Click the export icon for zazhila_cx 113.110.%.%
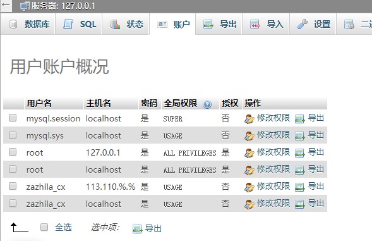Viewport: 372px width, 241px height. pyautogui.click(x=299, y=187)
